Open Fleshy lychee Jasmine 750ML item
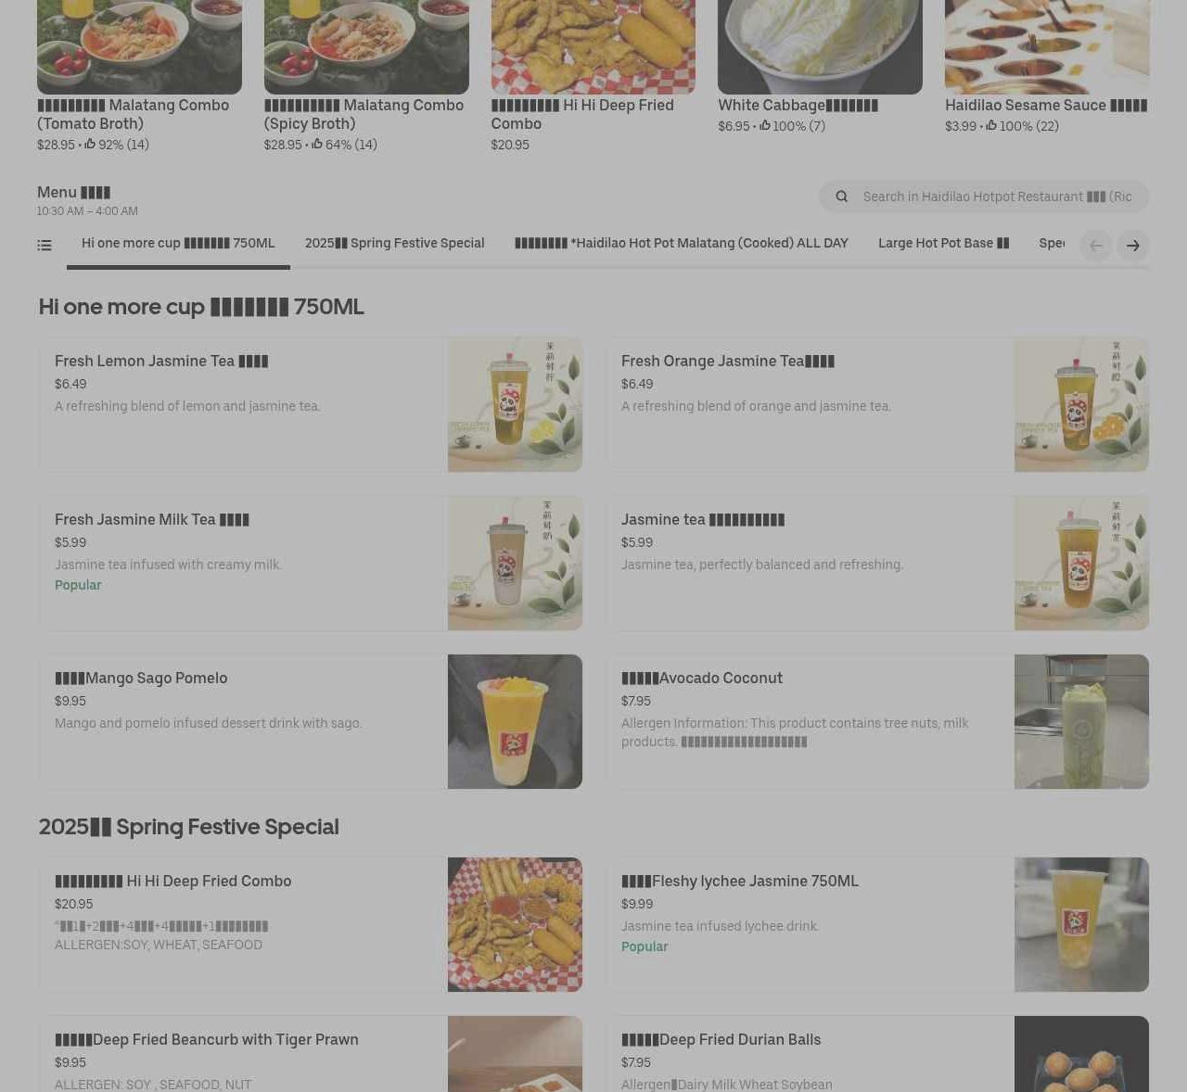Viewport: 1187px width, 1092px height. tap(877, 924)
